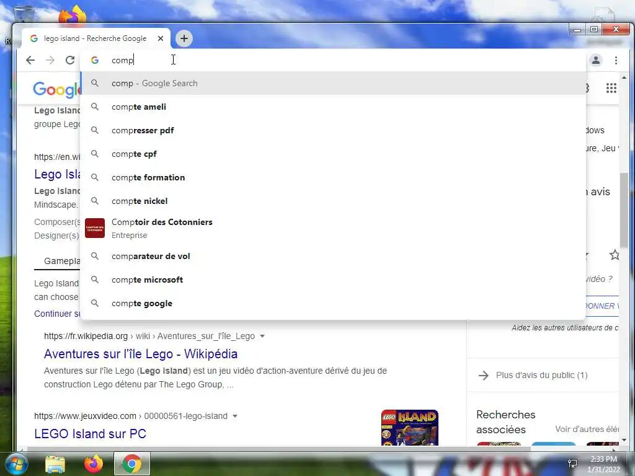Viewport: 635px width, 476px height.
Task: Click the forward navigation arrow
Action: pyautogui.click(x=50, y=60)
